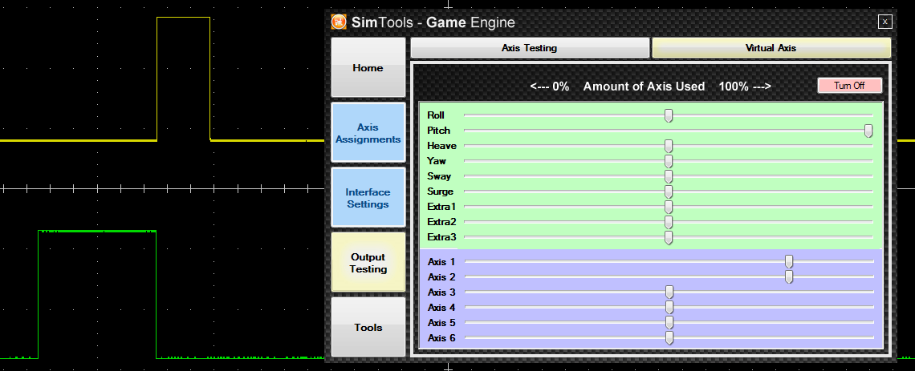
Task: Click the Roll slider thumb
Action: click(x=669, y=115)
